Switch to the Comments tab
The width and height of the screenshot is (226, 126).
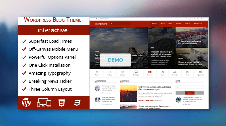(x=199, y=93)
